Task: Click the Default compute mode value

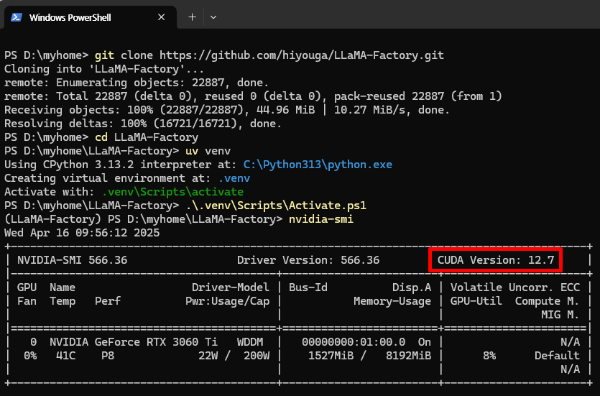Action: click(557, 356)
